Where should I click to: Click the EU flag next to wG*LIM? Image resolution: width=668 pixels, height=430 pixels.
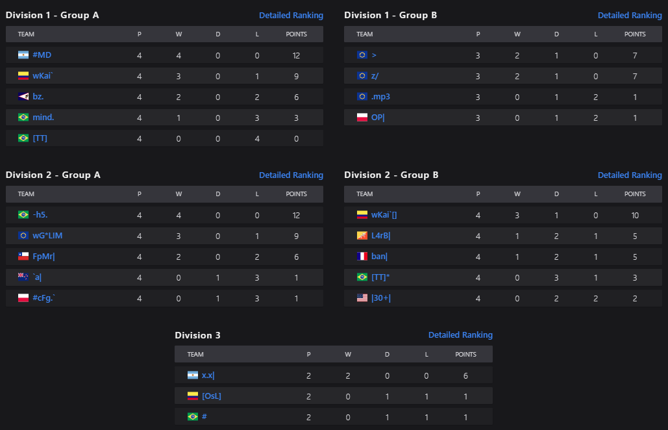coord(23,235)
